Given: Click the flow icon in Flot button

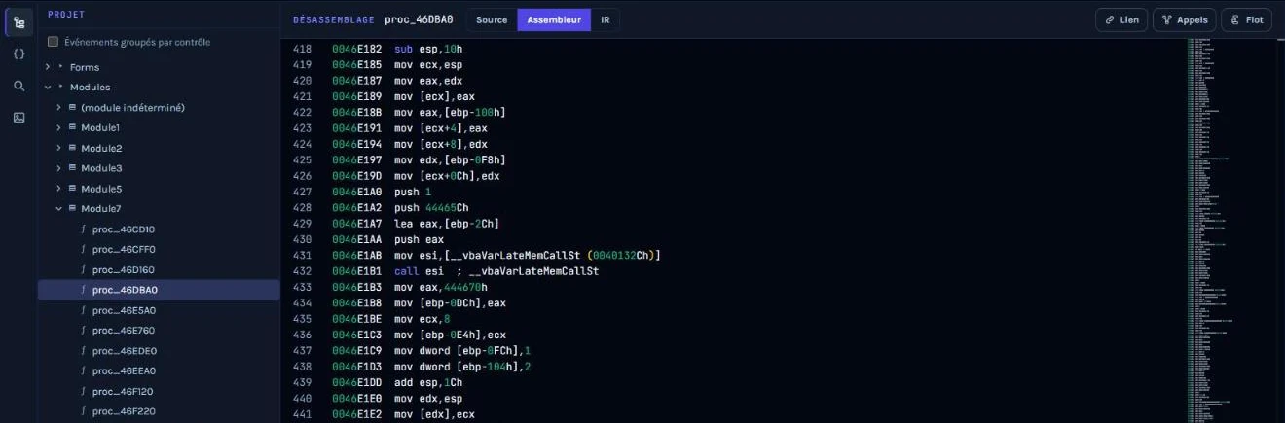Looking at the screenshot, I should pos(1234,19).
